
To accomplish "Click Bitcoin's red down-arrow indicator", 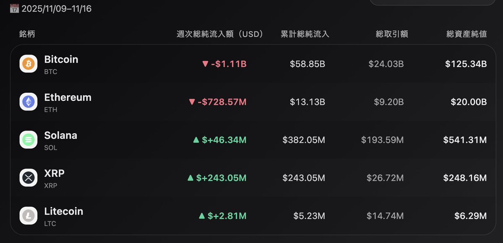I will (x=205, y=64).
